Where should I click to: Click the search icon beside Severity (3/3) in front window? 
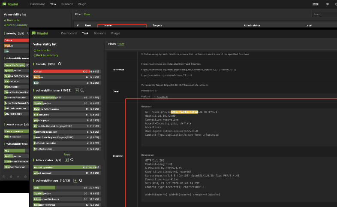(x=60, y=64)
